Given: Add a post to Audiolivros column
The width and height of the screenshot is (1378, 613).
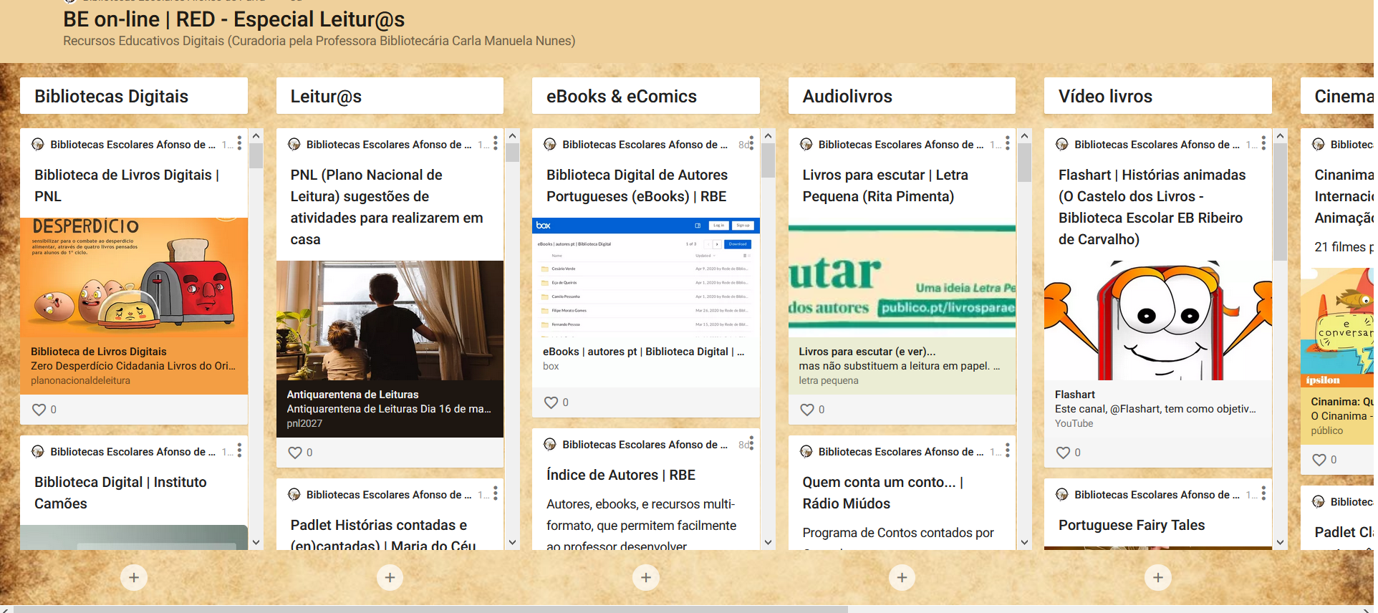Looking at the screenshot, I should click(x=902, y=577).
